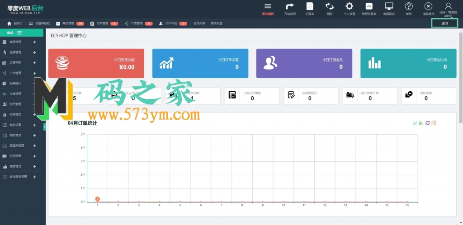
Task: Click the 刷新 refresh icon
Action: (x=330, y=6)
